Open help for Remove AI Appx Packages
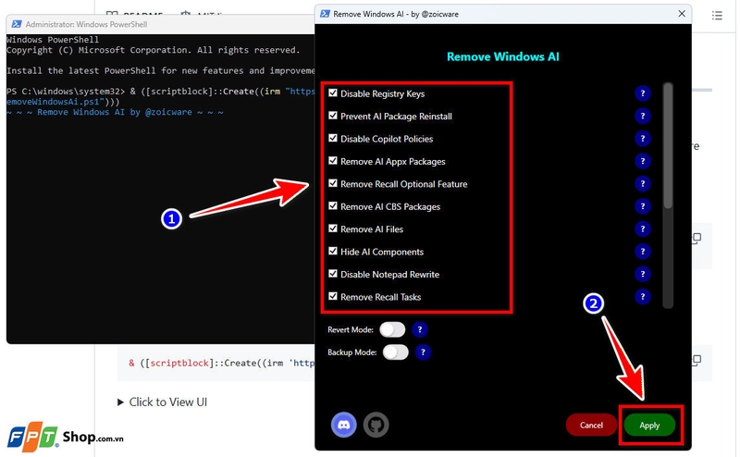The width and height of the screenshot is (740, 457). [642, 162]
